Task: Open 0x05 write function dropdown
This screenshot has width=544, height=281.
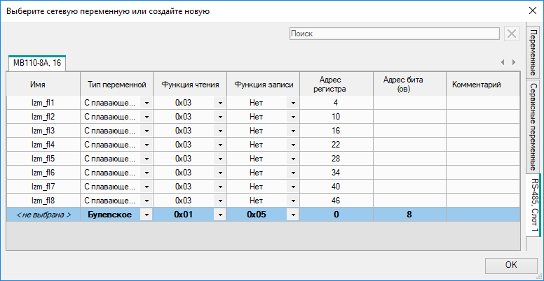Action: coord(293,215)
